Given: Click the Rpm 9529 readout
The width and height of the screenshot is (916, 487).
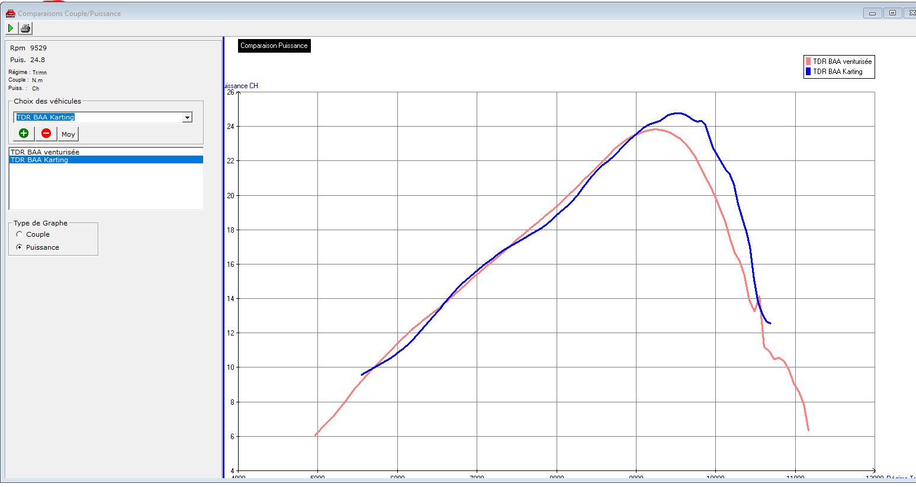Looking at the screenshot, I should tap(28, 48).
